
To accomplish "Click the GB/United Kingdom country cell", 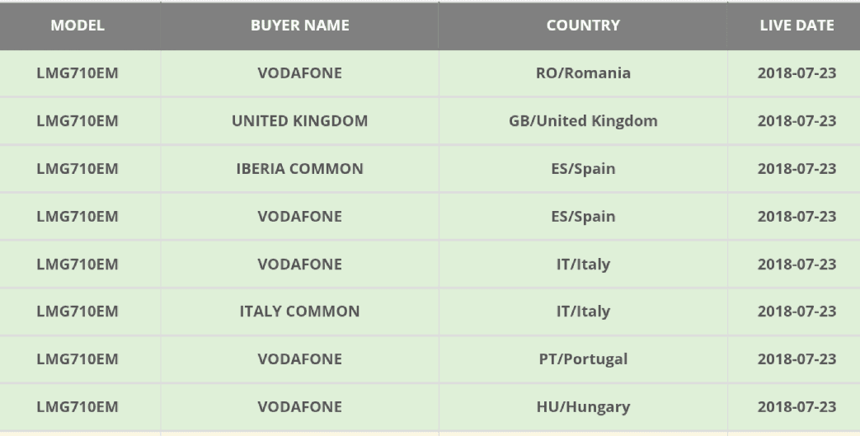I will point(583,120).
